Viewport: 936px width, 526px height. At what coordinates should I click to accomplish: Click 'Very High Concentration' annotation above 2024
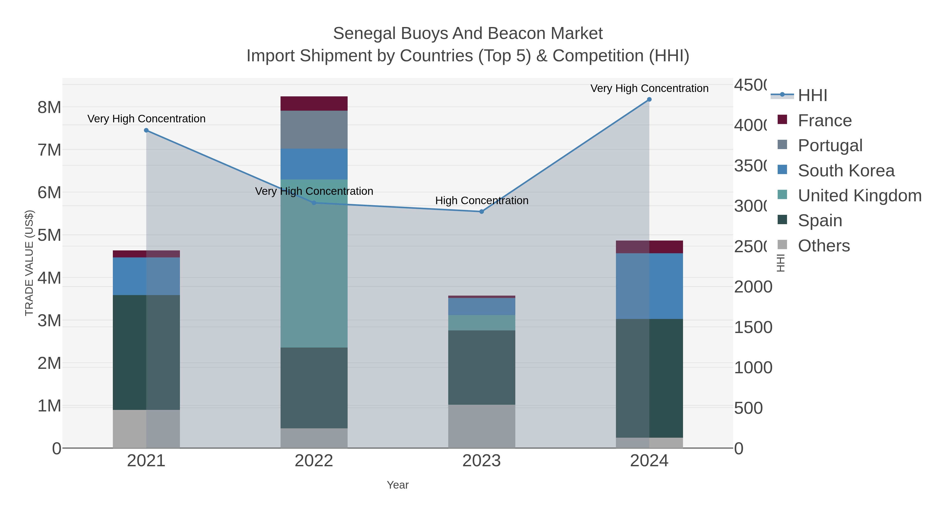[x=649, y=88]
